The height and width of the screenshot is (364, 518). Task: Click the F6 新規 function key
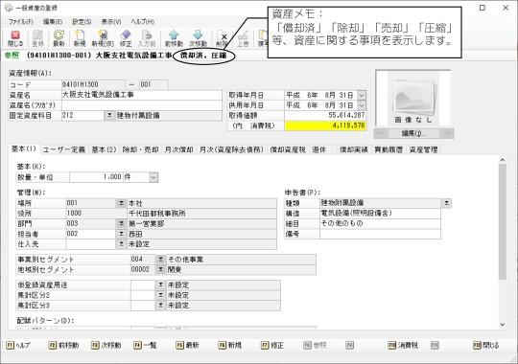(229, 345)
